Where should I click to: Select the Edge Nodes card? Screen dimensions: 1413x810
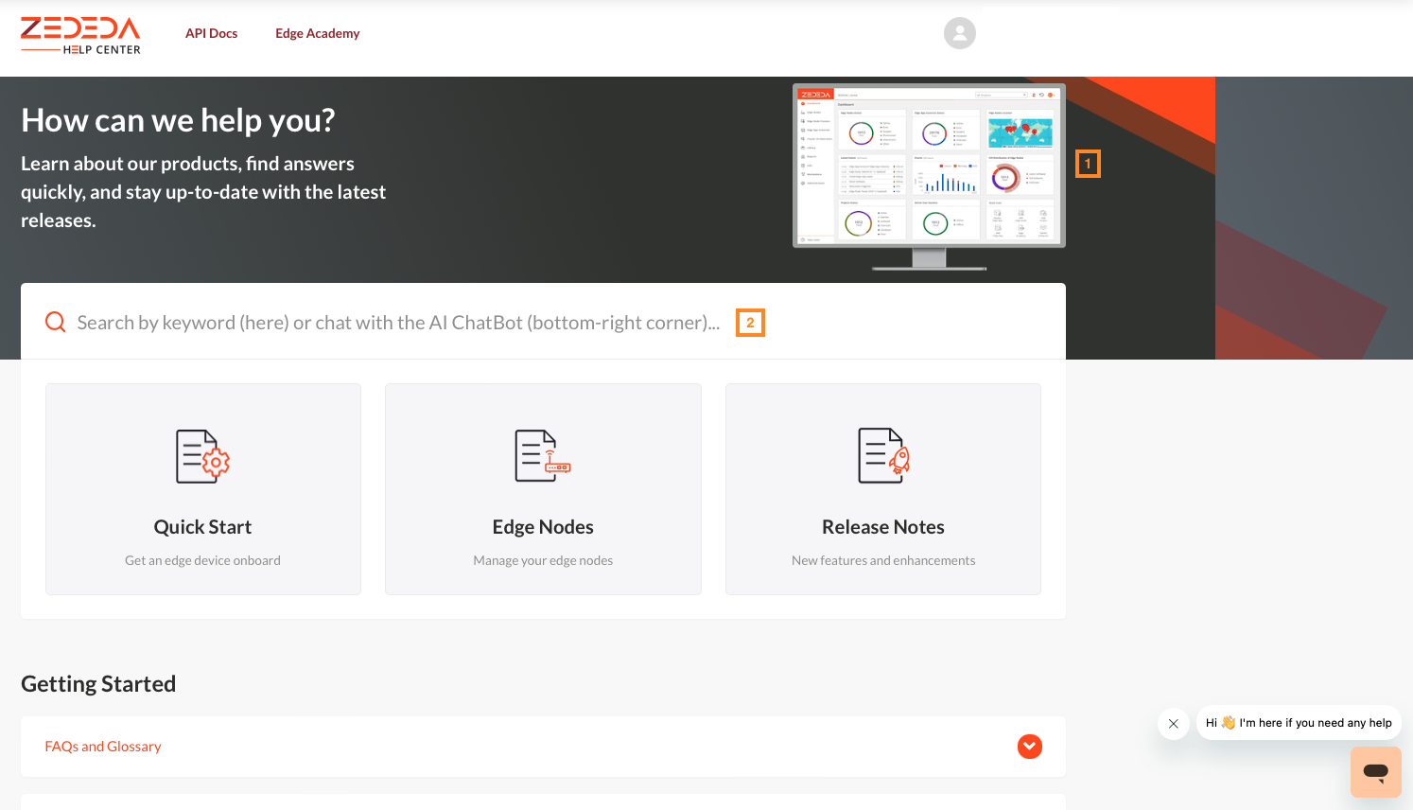pyautogui.click(x=543, y=489)
